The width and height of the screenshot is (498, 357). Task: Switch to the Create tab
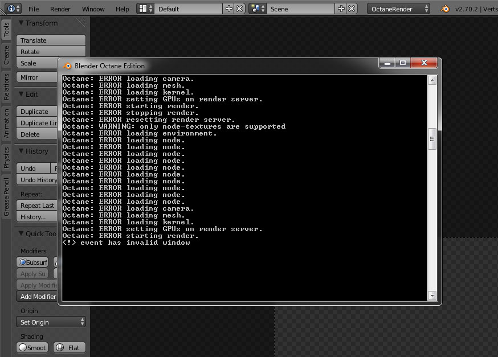[x=6, y=55]
